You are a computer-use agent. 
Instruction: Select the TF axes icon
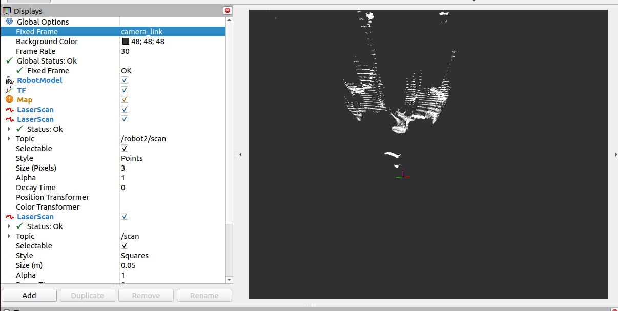coord(9,90)
